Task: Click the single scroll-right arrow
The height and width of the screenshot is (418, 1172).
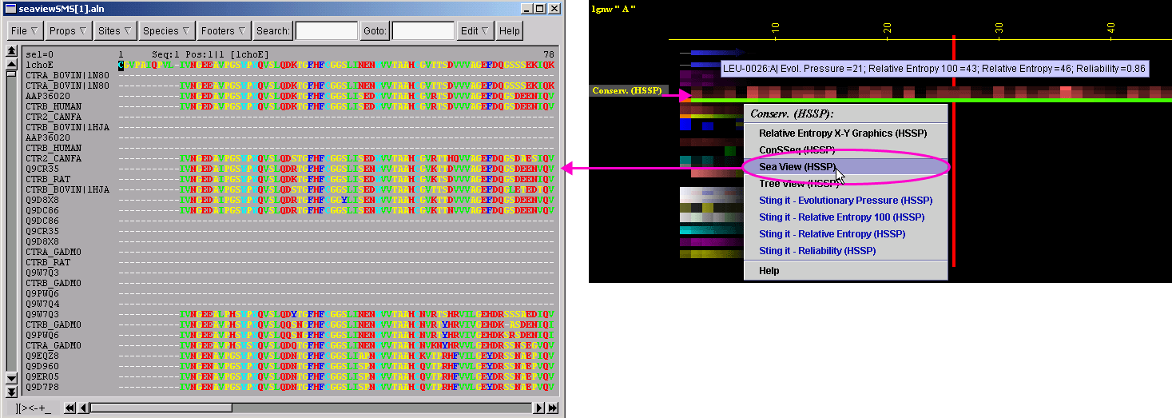Action: 539,408
